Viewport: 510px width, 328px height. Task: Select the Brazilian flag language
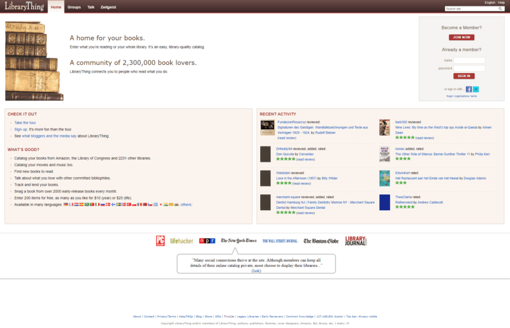pos(87,204)
